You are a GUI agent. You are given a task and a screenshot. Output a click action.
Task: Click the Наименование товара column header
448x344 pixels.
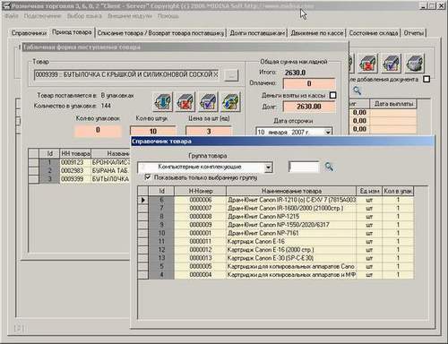pos(291,191)
